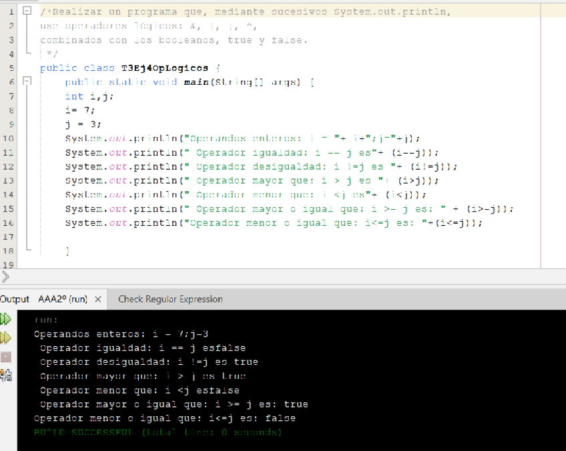566x451 pixels.
Task: Click the class name T3Ej4OpLogicos in code
Action: tap(164, 68)
